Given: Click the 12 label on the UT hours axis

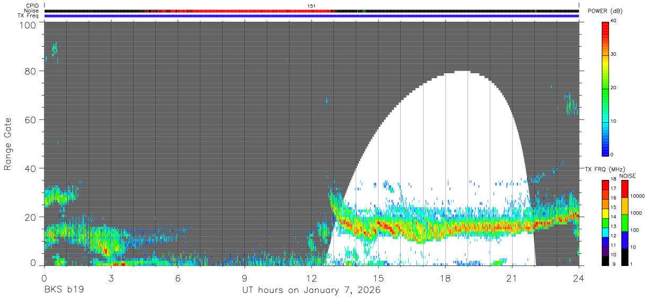Looking at the screenshot, I should coord(311,279).
